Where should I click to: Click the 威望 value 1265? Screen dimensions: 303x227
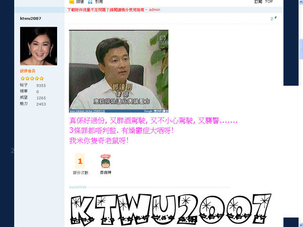[41, 98]
